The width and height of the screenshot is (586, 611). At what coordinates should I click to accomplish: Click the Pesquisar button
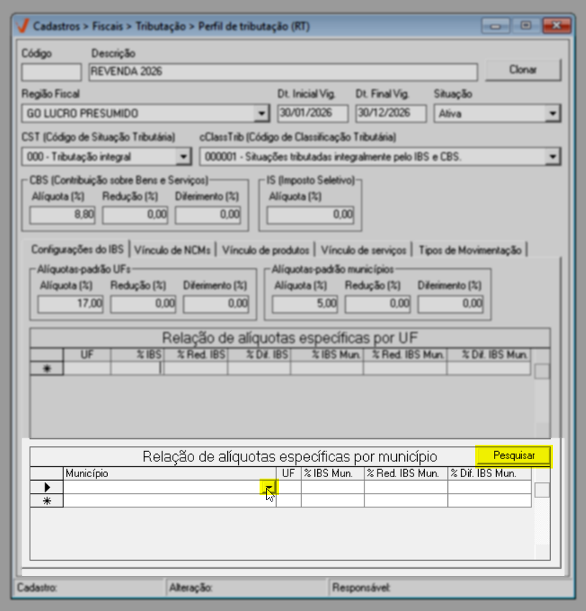(x=513, y=456)
